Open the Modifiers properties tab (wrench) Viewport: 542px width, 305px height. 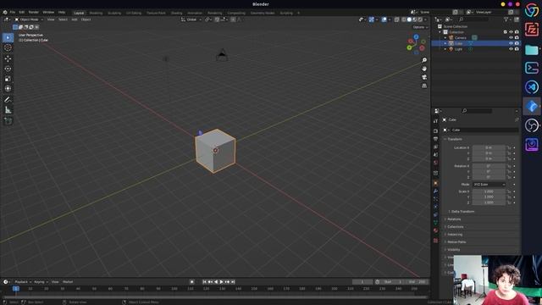pyautogui.click(x=435, y=191)
